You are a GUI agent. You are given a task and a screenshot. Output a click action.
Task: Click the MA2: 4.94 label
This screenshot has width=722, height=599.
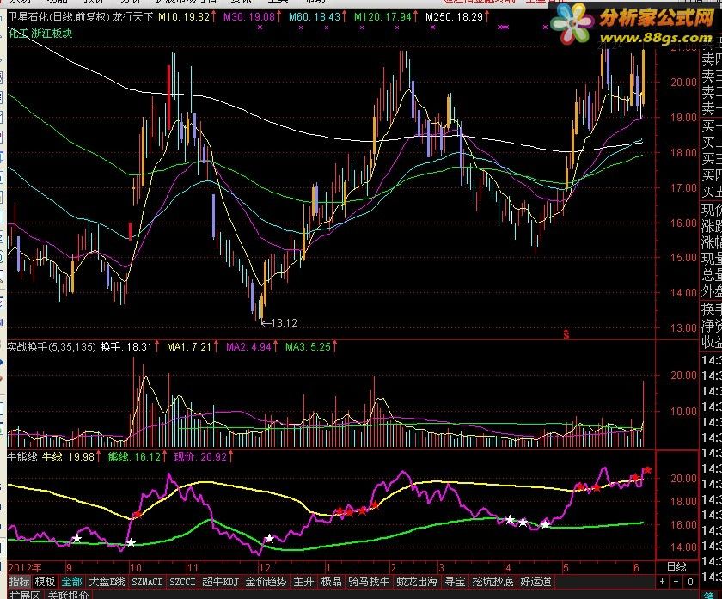248,346
